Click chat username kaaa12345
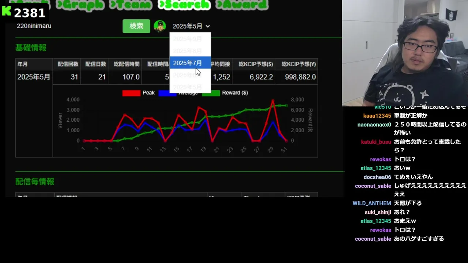 click(x=377, y=116)
